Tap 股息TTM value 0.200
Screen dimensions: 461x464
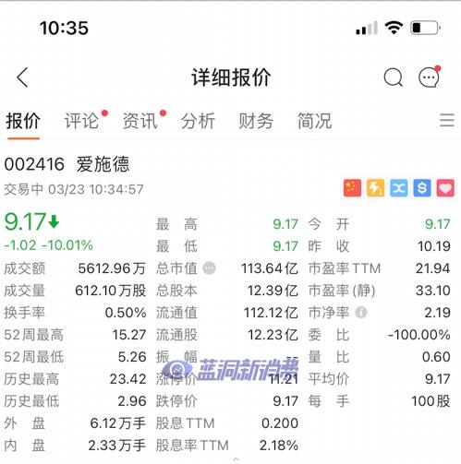pos(280,423)
